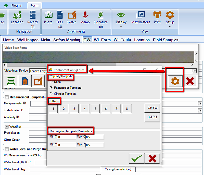The image size is (204, 175).
Task: Click the Photo camera icon
Action: point(48,15)
